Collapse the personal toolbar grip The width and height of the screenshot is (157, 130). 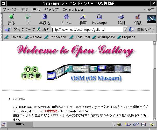1,37
